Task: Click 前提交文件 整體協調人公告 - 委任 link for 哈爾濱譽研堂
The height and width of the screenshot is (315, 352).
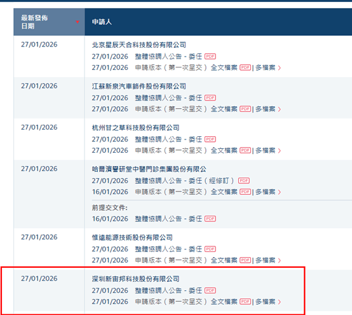Action: point(168,218)
